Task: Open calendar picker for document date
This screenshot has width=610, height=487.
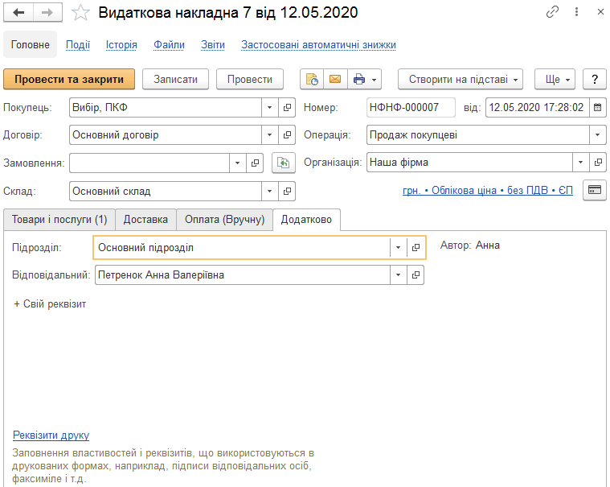Action: (598, 108)
